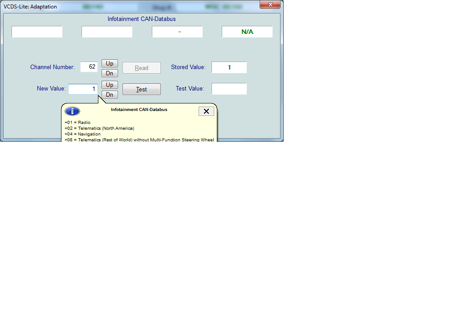Select '+01 = Radio' text line
Image resolution: width=456 pixels, height=317 pixels.
(77, 123)
